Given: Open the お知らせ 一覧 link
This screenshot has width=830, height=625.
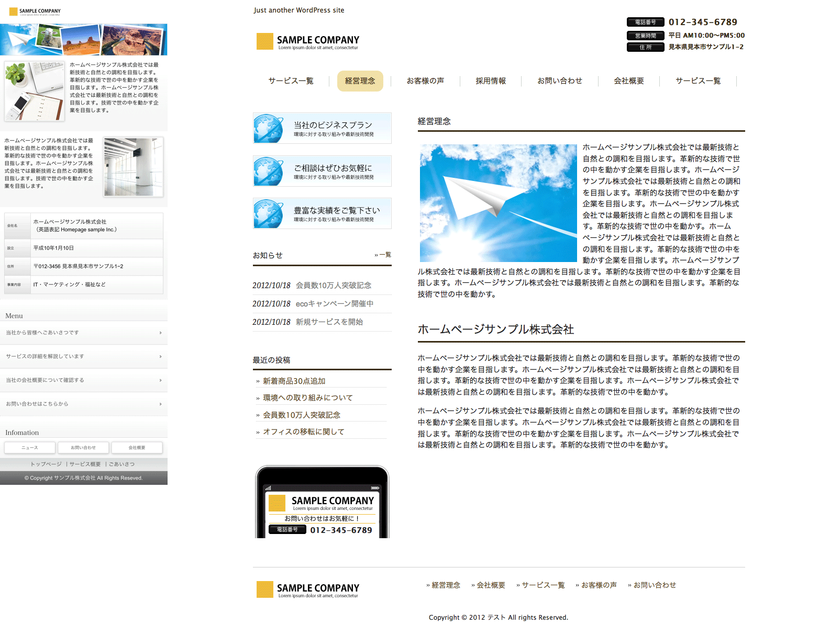Looking at the screenshot, I should [x=383, y=255].
